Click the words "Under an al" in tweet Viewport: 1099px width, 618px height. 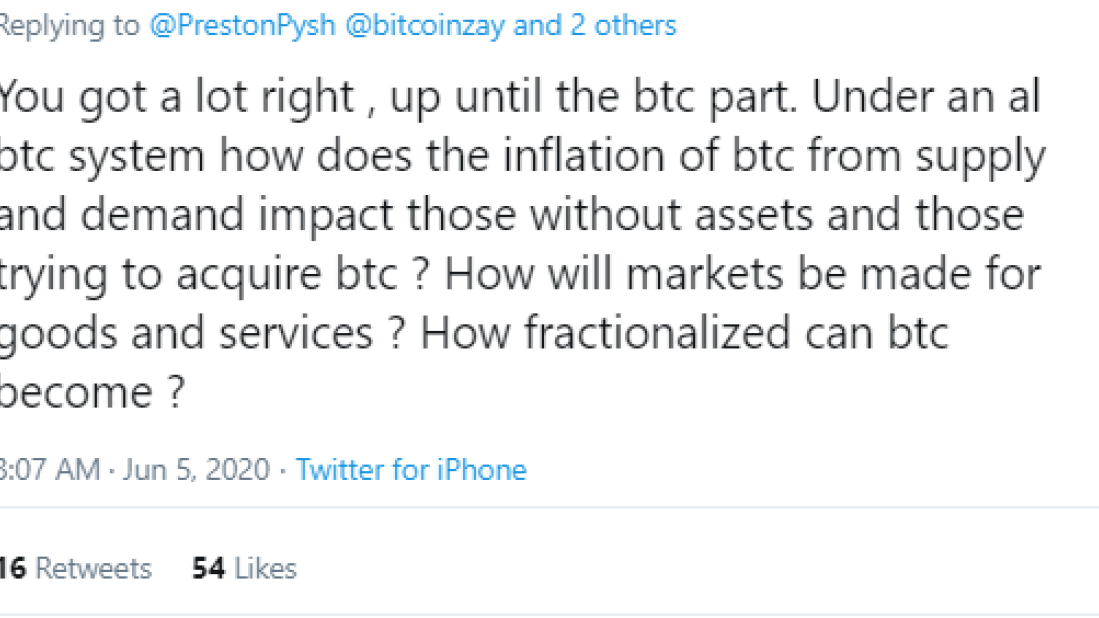pyautogui.click(x=927, y=95)
